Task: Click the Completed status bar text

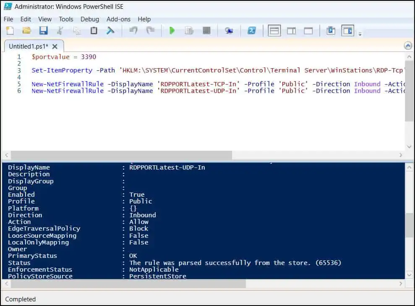Action: tap(21, 299)
